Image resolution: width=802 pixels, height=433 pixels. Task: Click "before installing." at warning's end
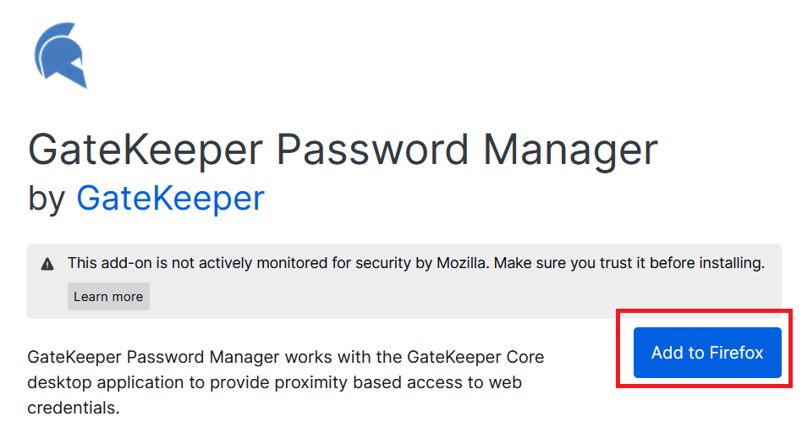click(x=707, y=263)
